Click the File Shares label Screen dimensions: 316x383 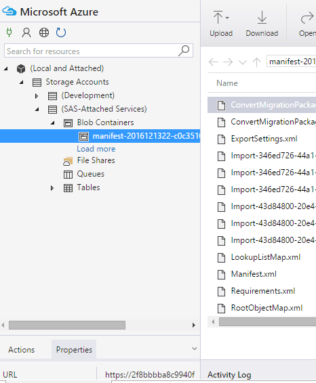pos(96,160)
